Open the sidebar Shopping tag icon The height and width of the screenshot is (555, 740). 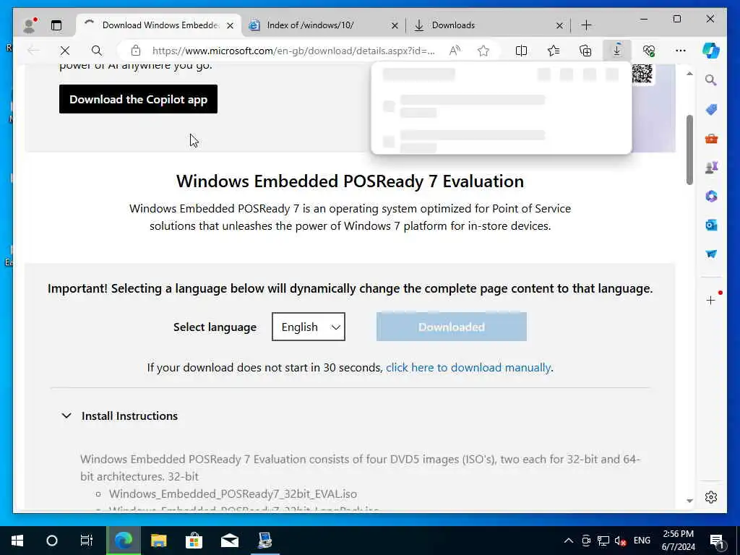coord(711,110)
